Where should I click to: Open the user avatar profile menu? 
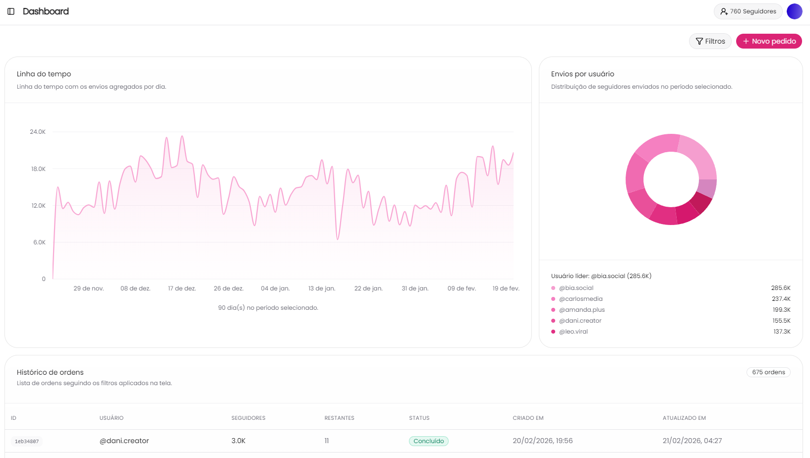coord(794,11)
